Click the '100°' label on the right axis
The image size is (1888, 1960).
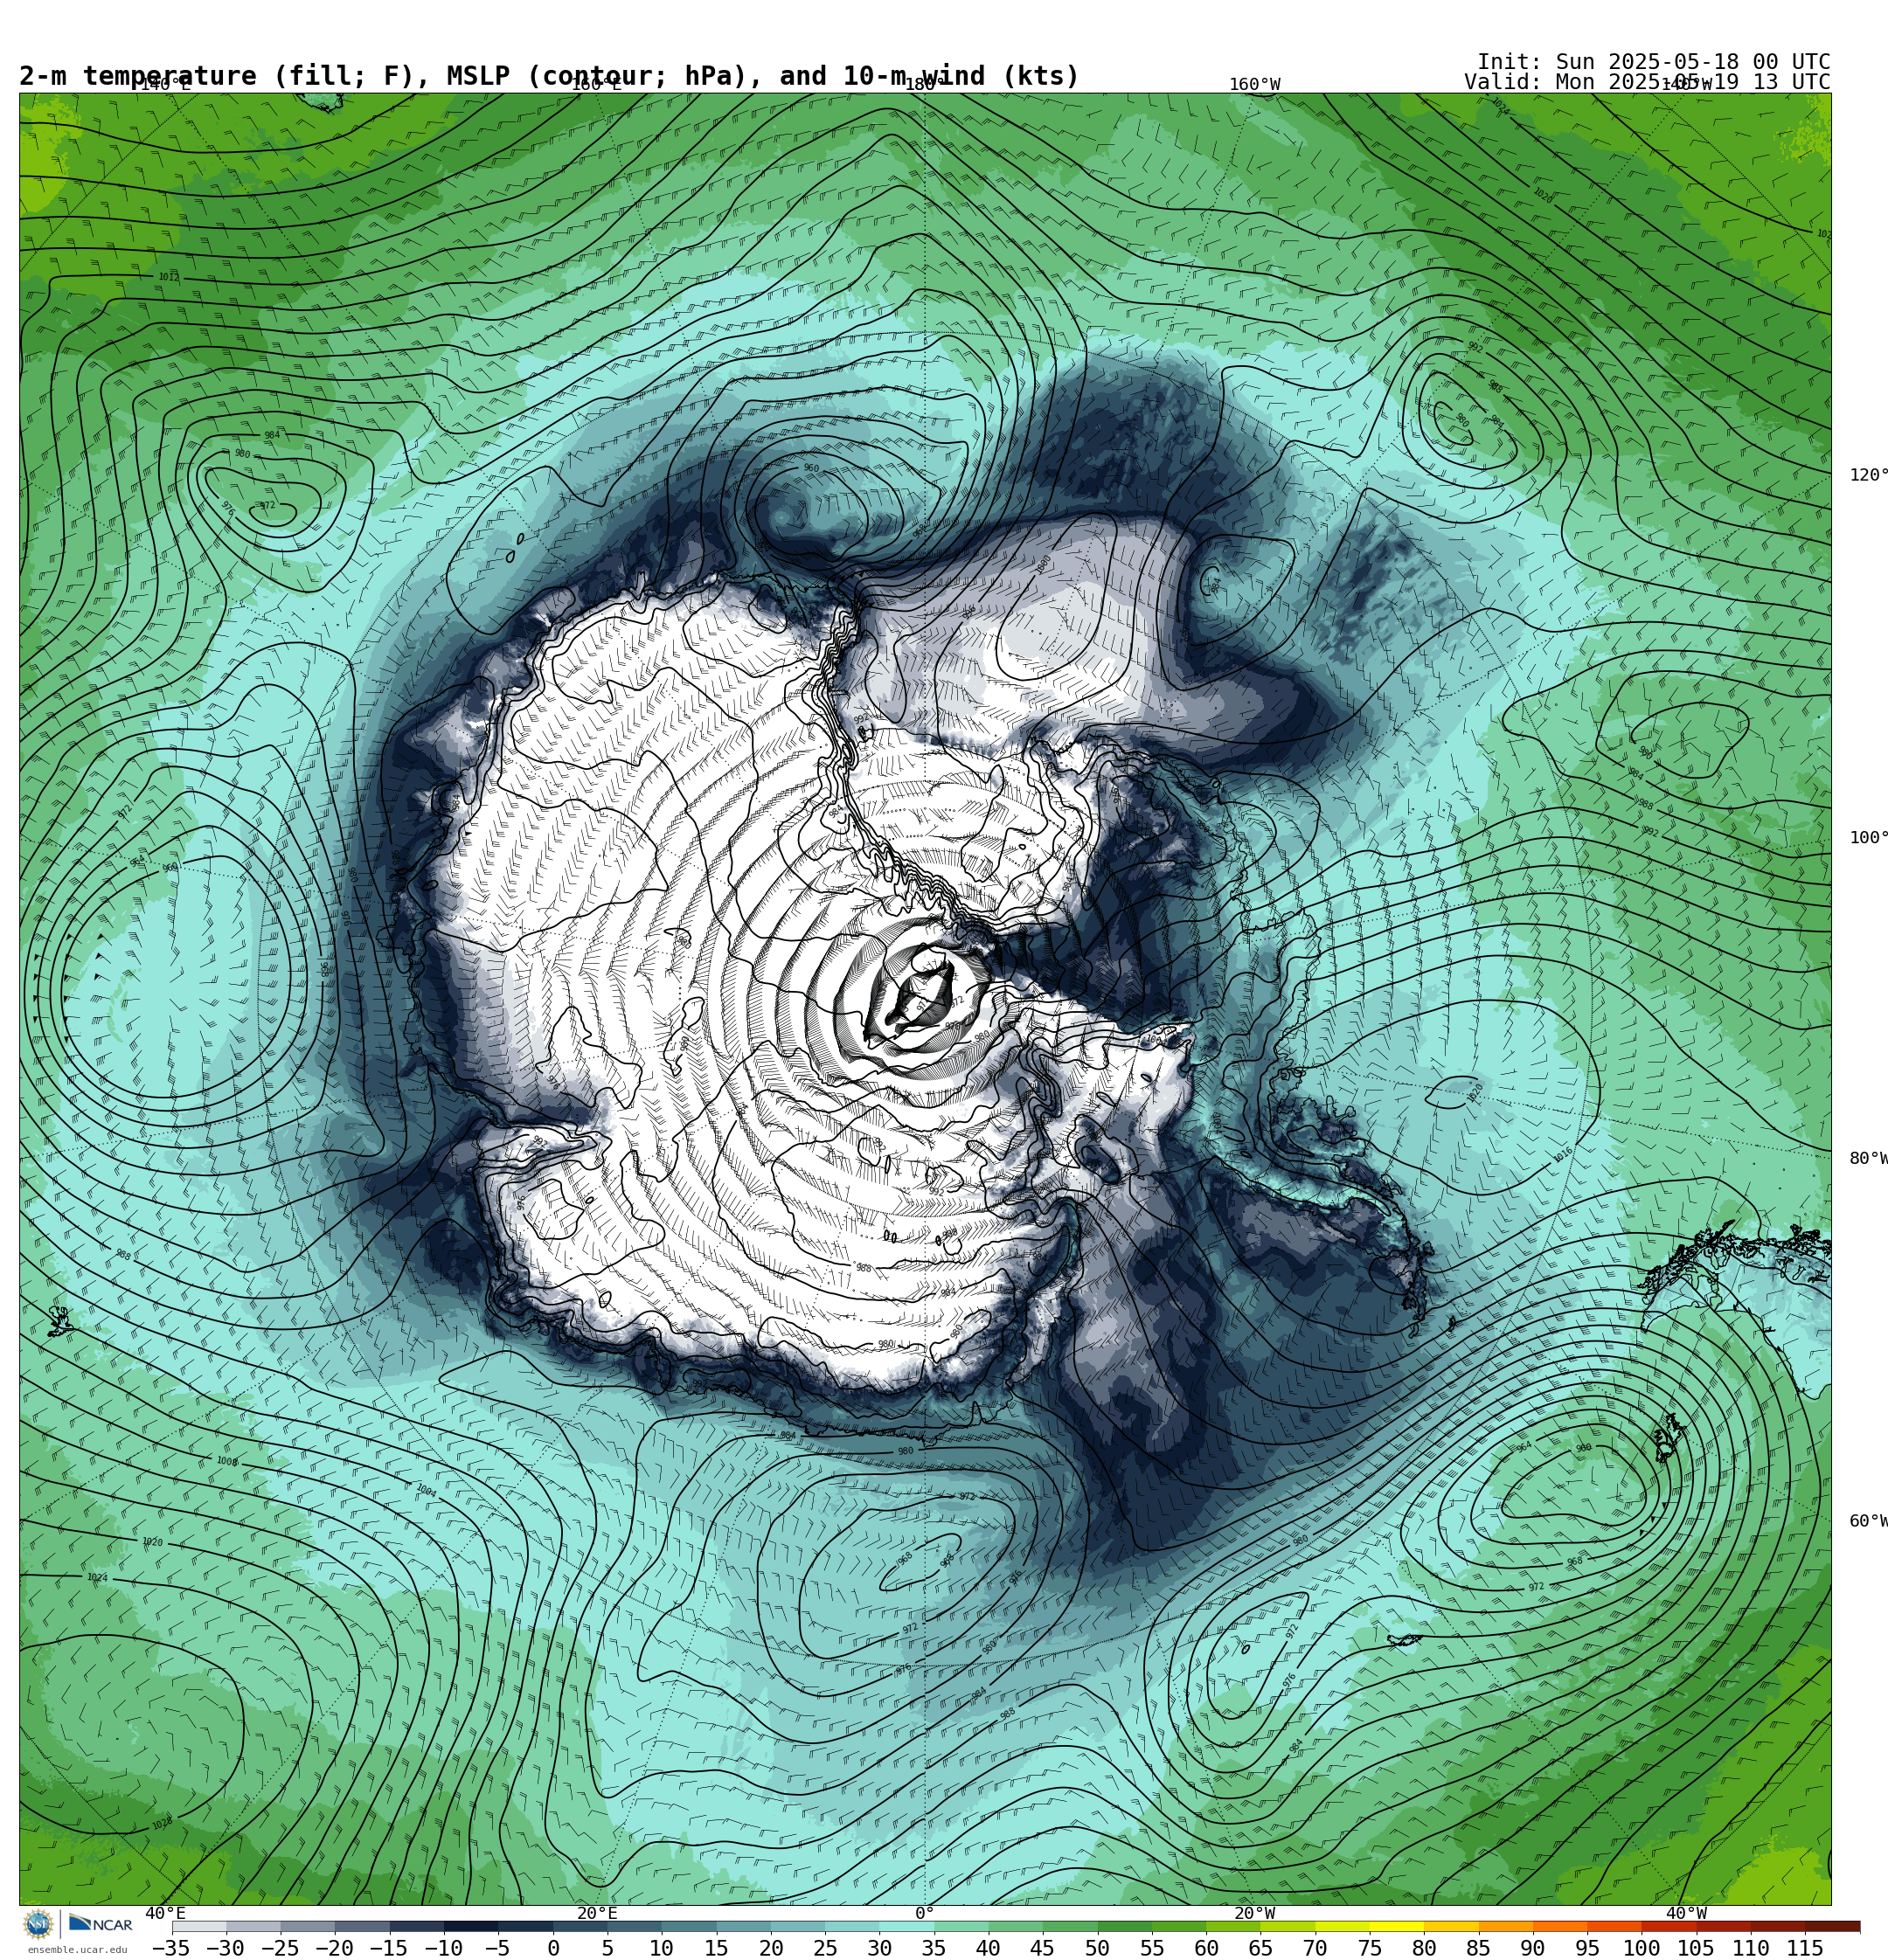pyautogui.click(x=1868, y=838)
